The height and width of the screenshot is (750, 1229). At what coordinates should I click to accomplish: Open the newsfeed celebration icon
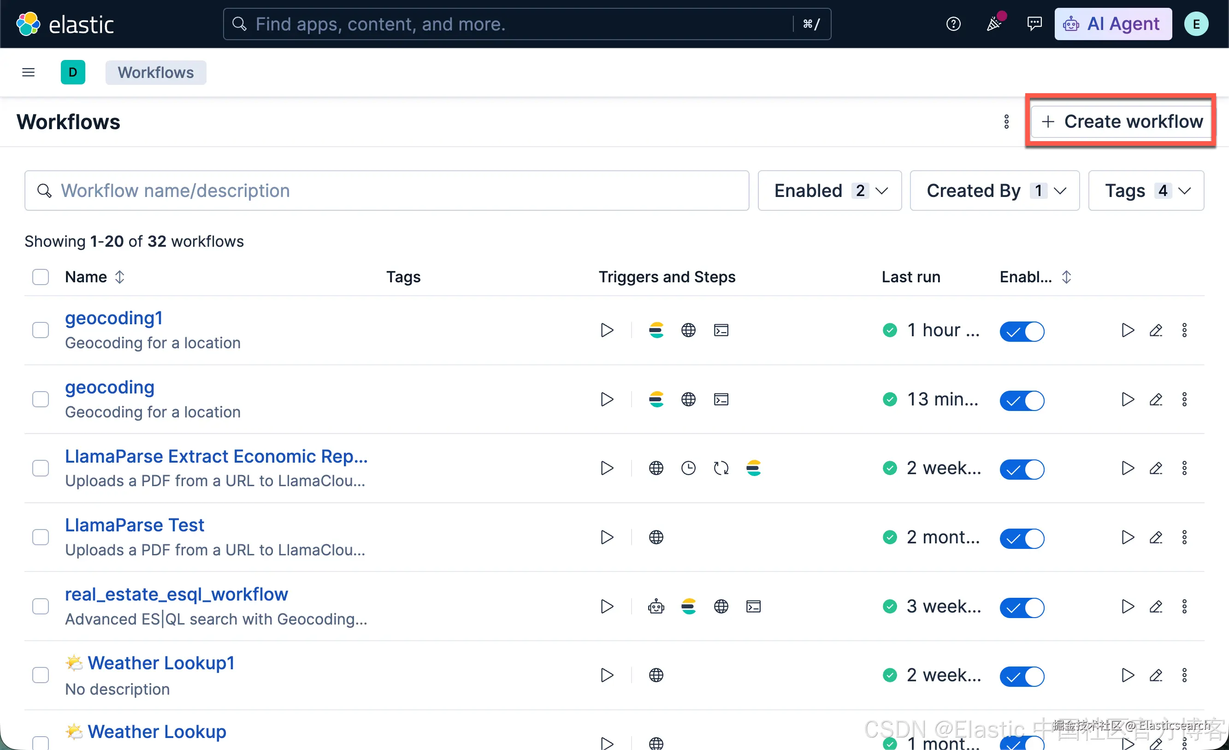click(994, 23)
